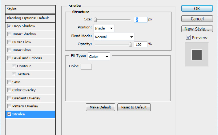Enable the Inner Shadow checkbox

click(9, 34)
